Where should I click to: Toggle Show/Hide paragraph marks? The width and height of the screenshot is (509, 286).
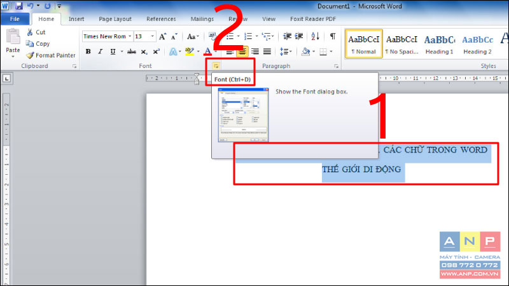tap(333, 36)
